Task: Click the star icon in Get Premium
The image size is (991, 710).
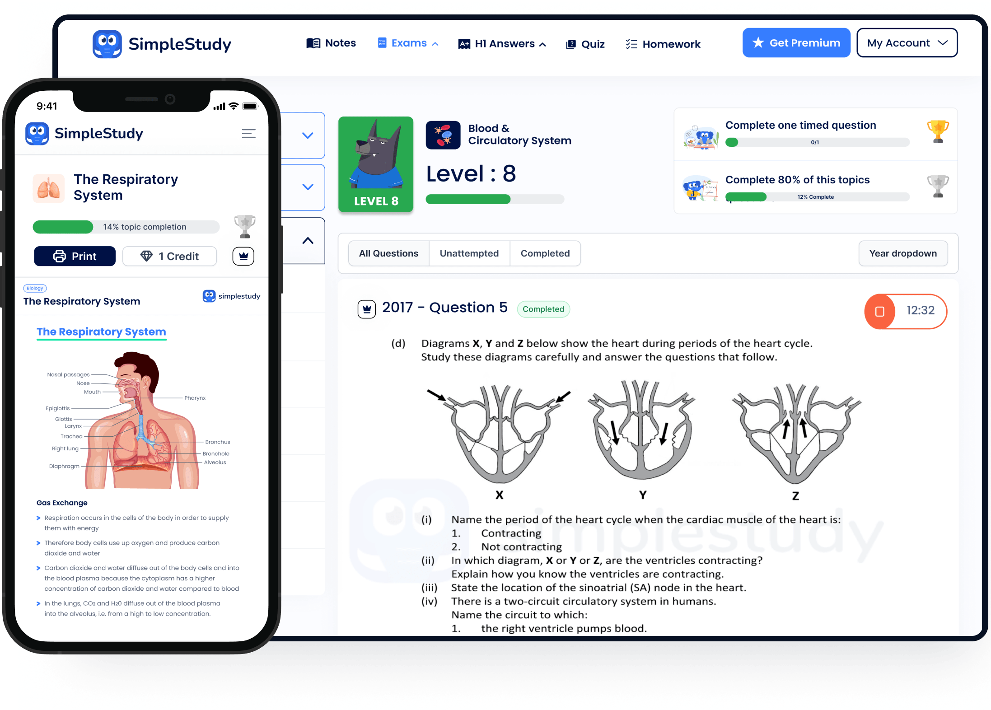Action: (x=758, y=43)
